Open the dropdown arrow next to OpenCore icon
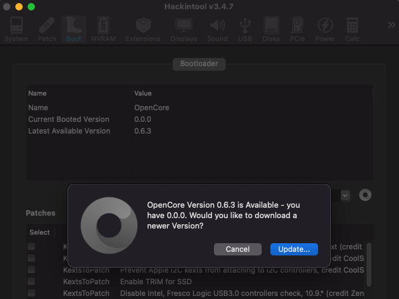Image resolution: width=399 pixels, height=299 pixels. [x=345, y=195]
